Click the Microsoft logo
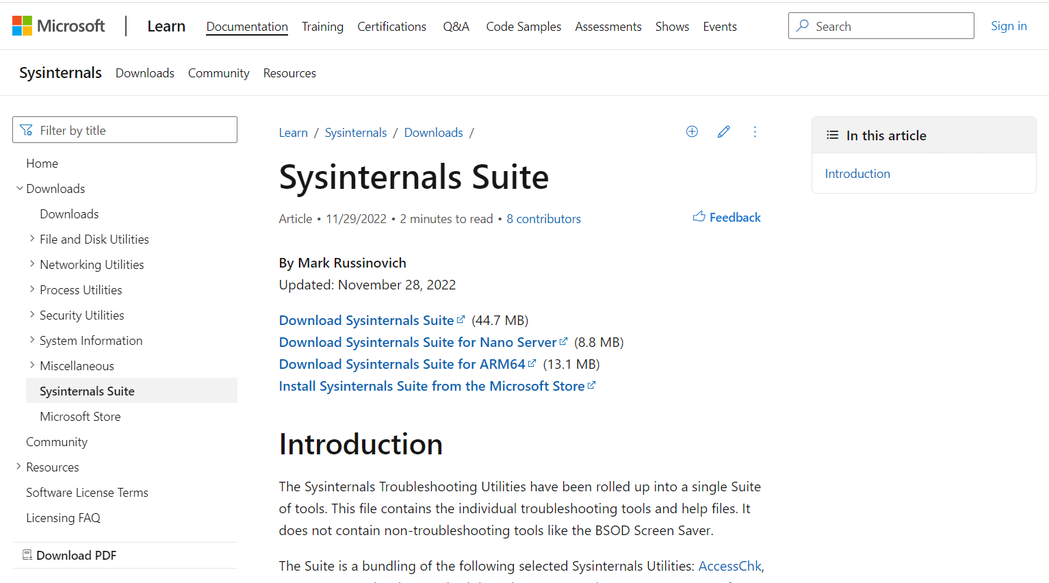The image size is (1049, 583). pos(58,26)
